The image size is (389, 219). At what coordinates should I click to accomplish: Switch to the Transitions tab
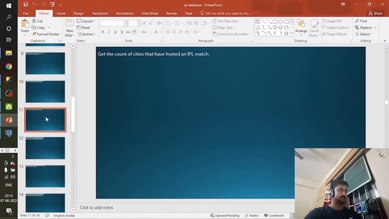(100, 13)
